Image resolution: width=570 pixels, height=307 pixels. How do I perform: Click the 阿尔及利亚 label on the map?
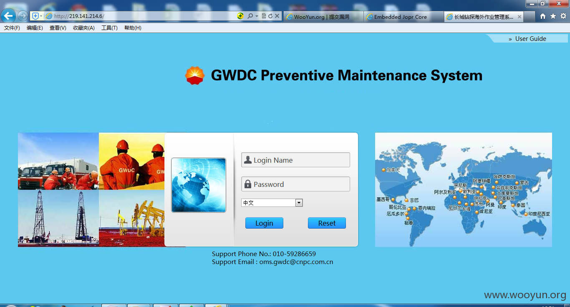(x=445, y=192)
